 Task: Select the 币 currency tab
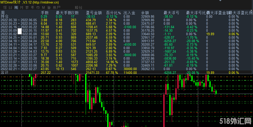click(38, 7)
